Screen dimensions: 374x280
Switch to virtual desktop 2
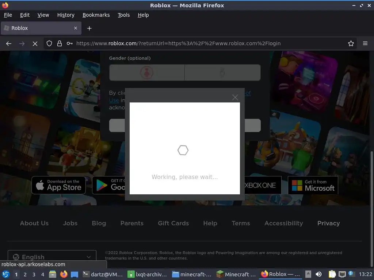(25, 275)
